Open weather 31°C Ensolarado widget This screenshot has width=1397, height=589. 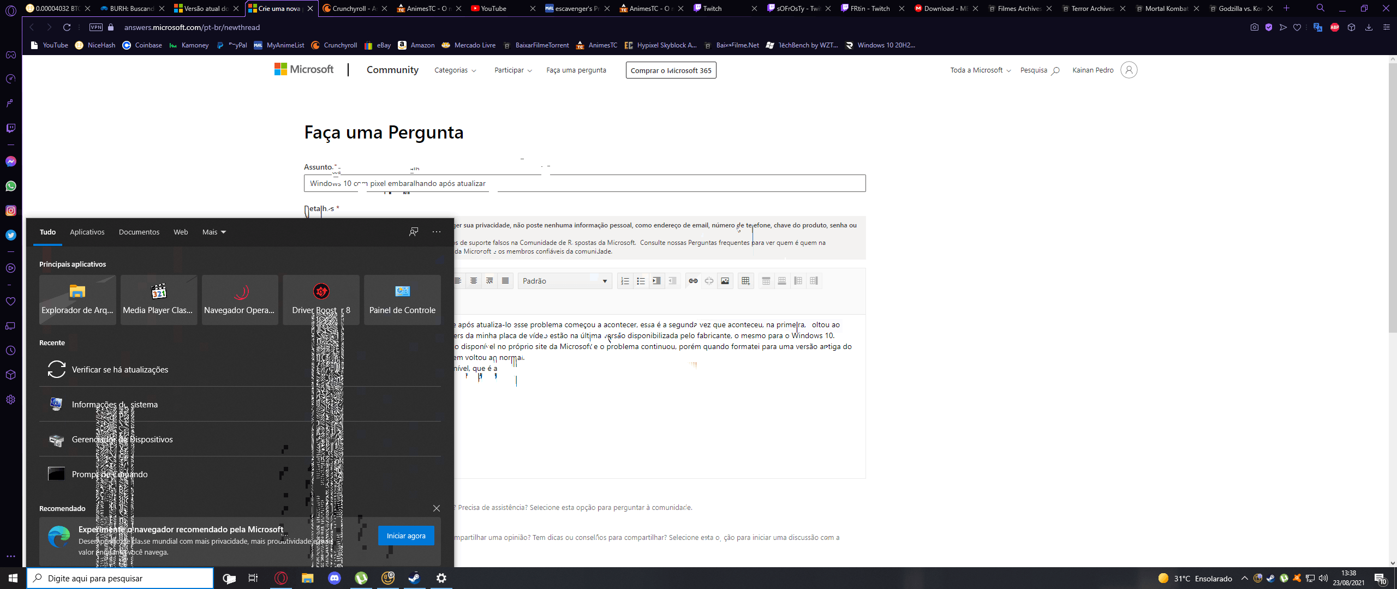click(1195, 578)
